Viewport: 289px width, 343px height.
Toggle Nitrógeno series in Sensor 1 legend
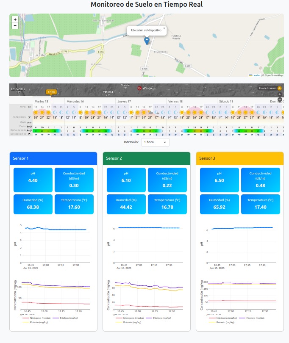pos(36,318)
